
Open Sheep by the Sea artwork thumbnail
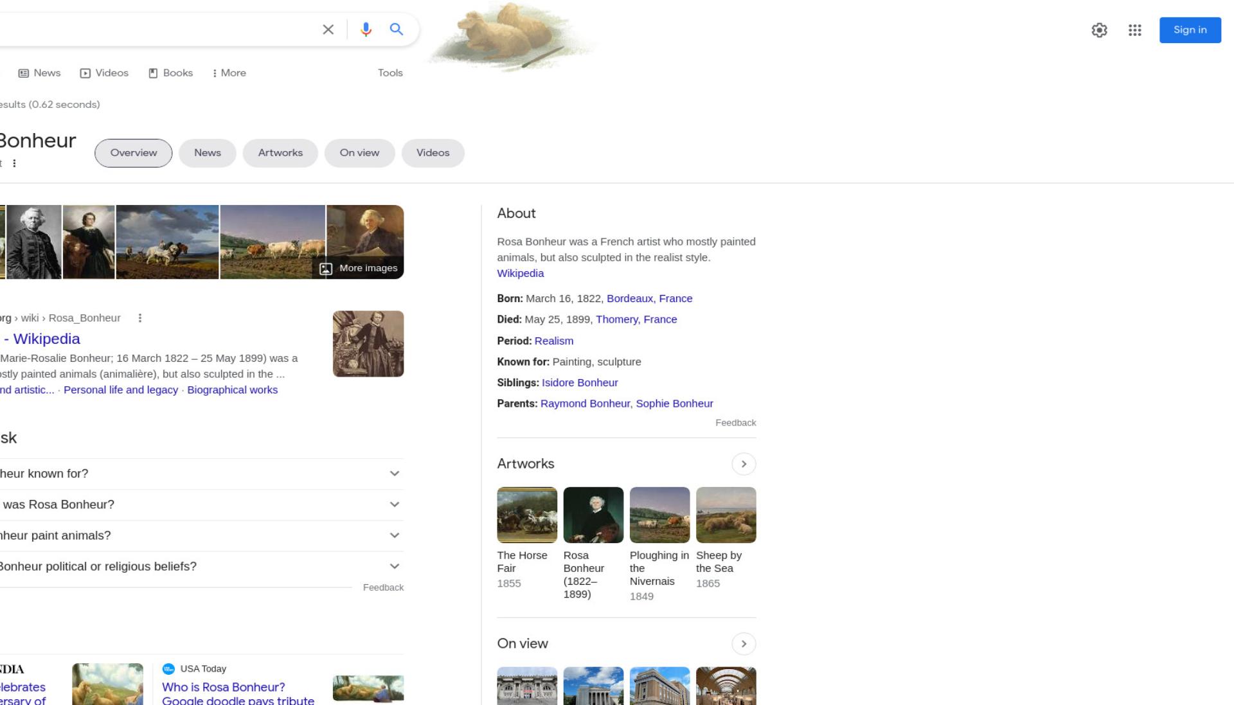726,515
